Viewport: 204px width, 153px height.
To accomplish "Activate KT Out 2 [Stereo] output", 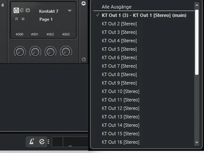I will pos(144,24).
